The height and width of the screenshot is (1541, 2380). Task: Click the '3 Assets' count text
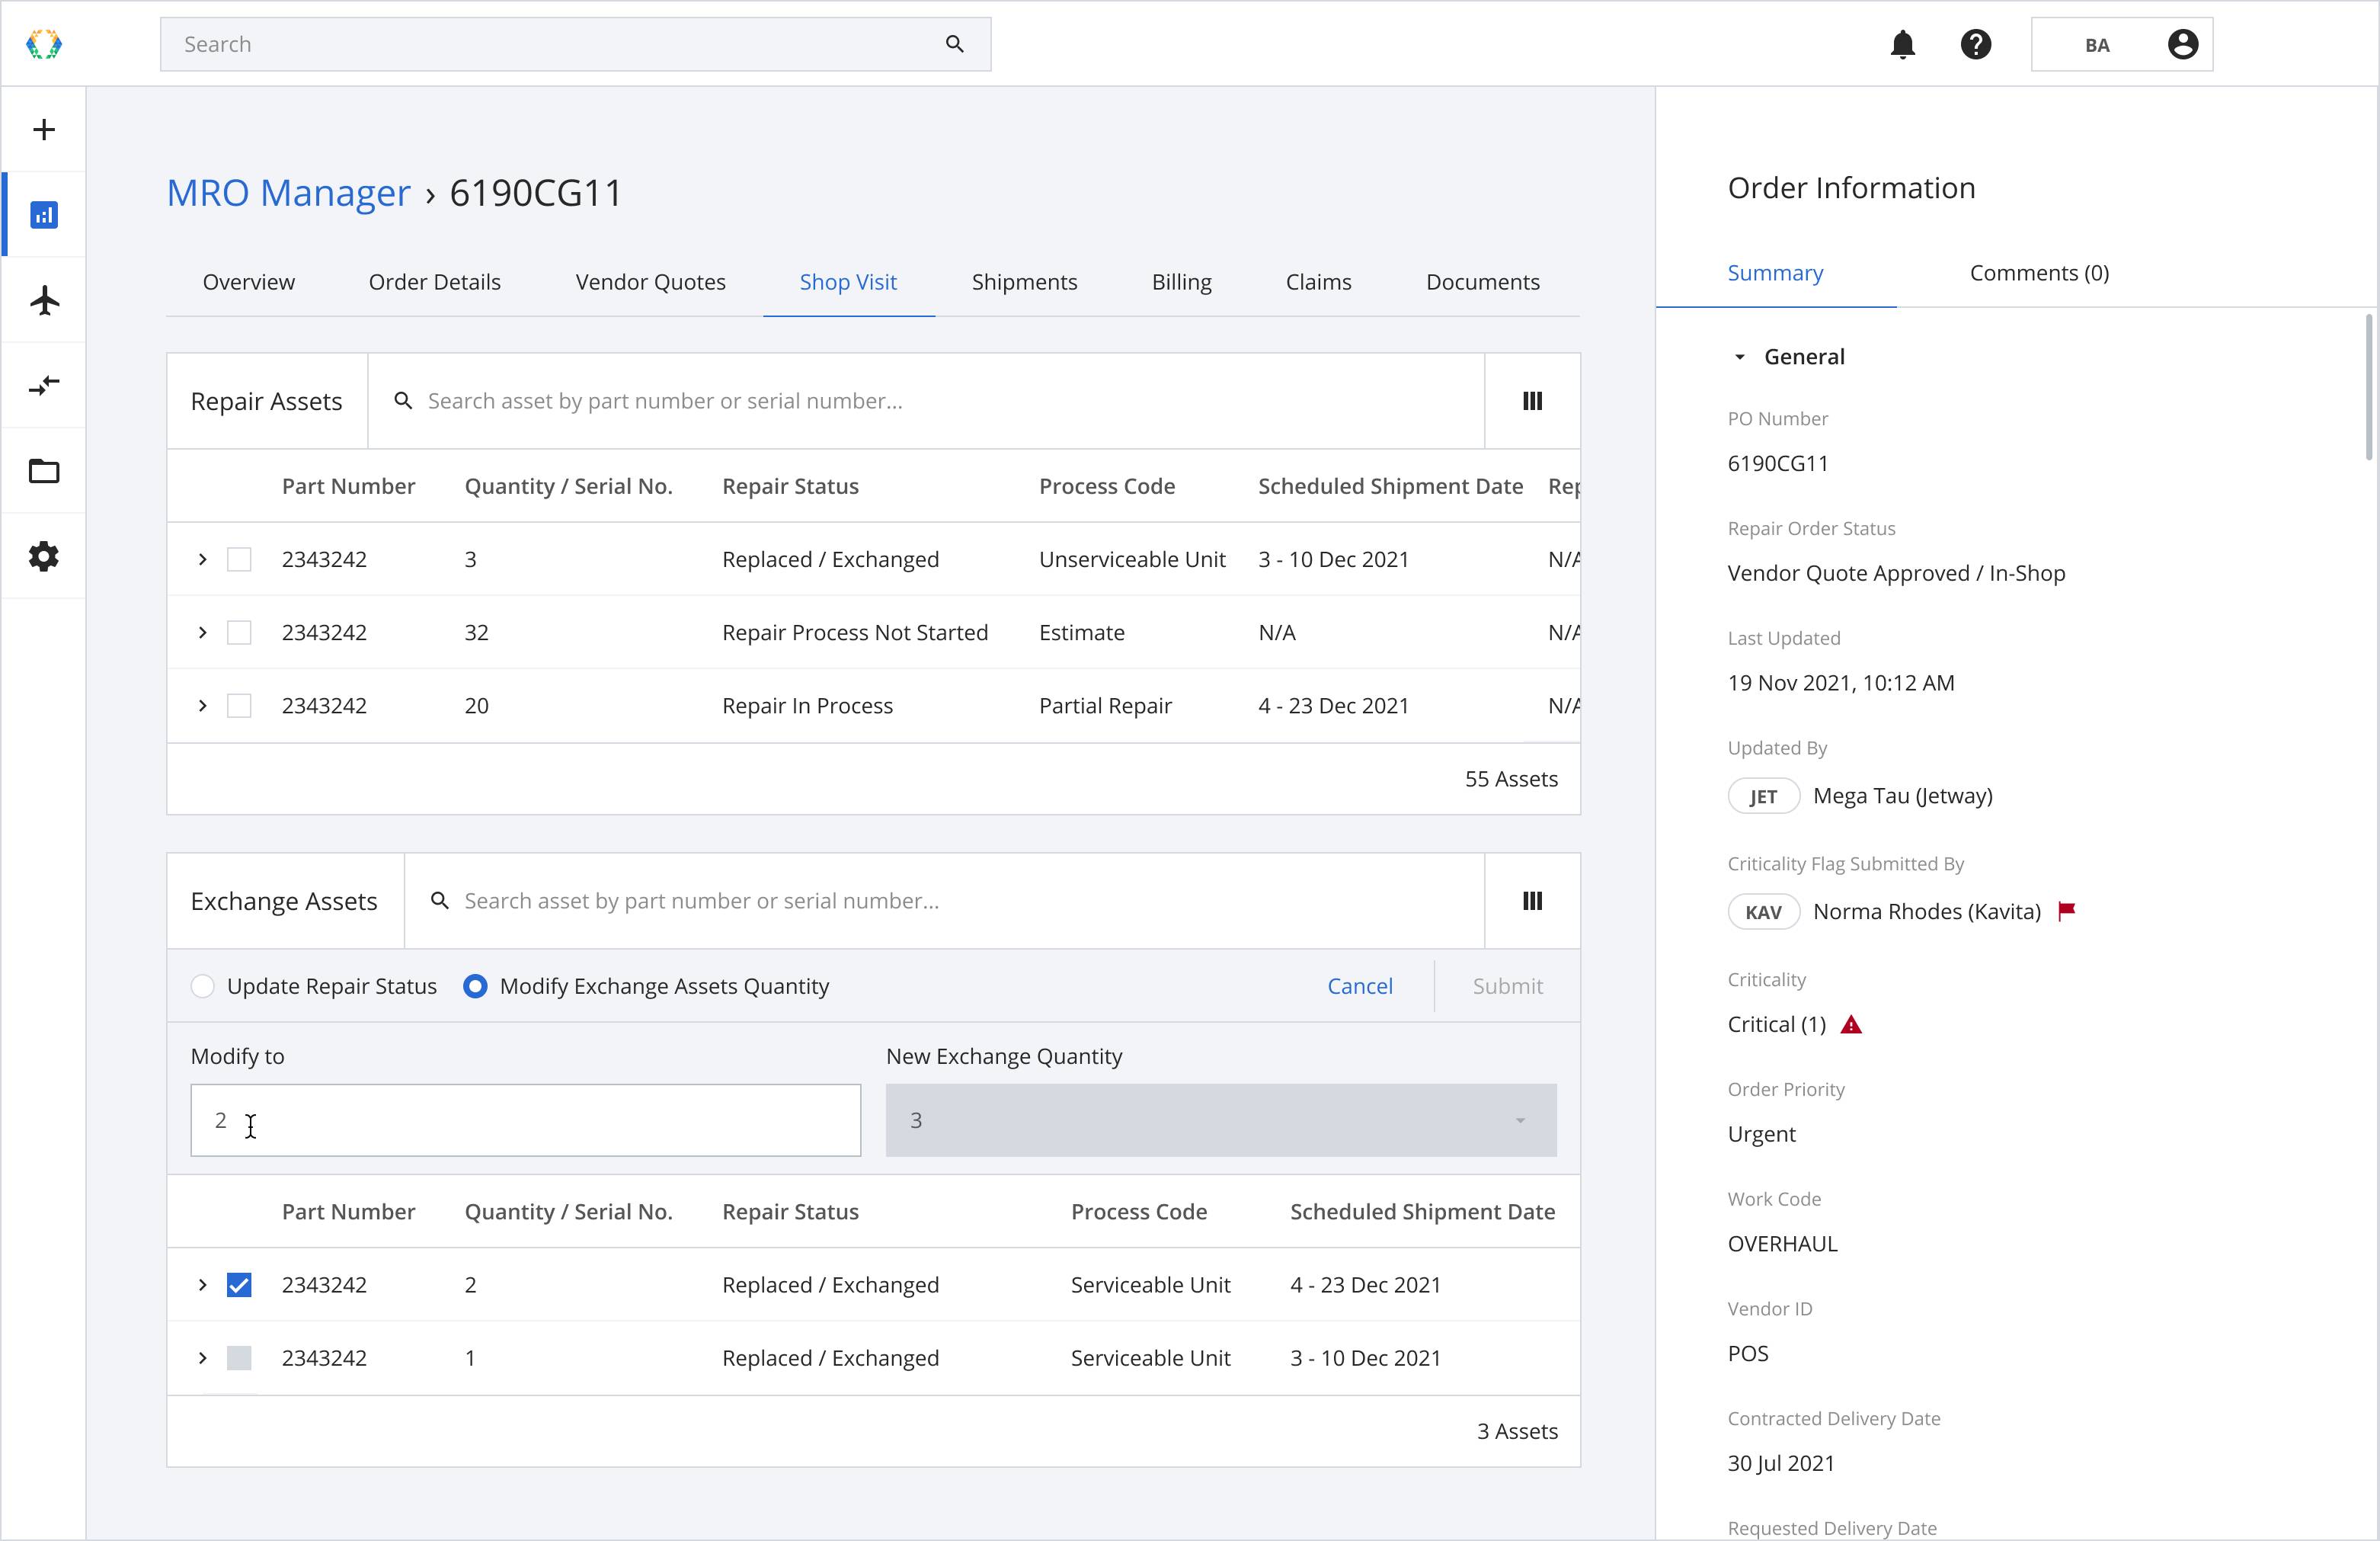[x=1517, y=1431]
